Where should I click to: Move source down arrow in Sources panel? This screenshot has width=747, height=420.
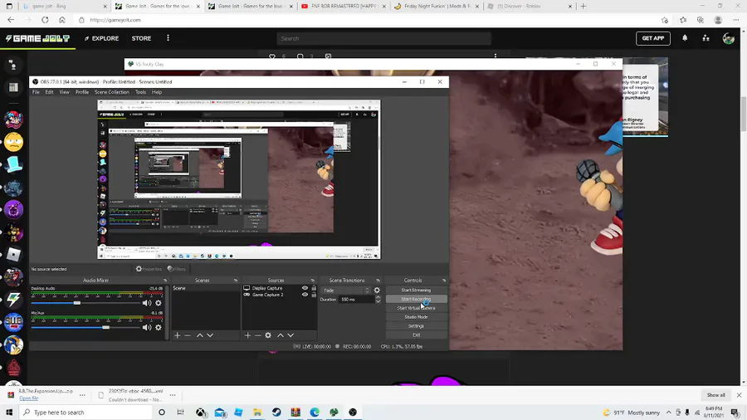click(290, 335)
